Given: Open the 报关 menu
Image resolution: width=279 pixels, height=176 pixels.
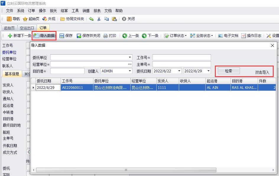Looking at the screenshot, I should coord(53,11).
